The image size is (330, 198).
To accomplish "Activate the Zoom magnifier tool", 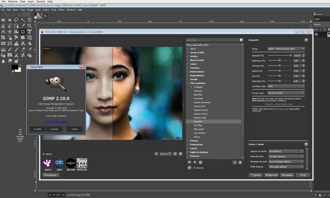I will (29, 26).
